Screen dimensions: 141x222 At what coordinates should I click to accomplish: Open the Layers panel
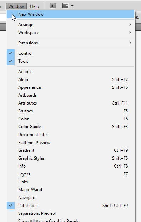[x=70, y=174]
